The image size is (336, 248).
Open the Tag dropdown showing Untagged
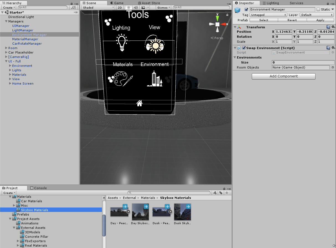pyautogui.click(x=268, y=15)
